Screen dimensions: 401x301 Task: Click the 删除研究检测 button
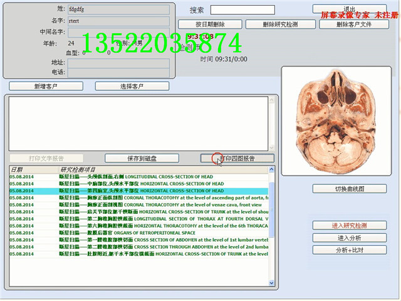(280, 24)
